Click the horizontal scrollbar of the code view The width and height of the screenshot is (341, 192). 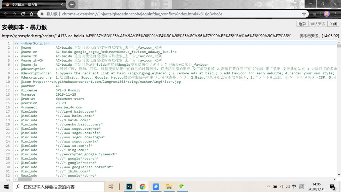[x=25, y=179]
